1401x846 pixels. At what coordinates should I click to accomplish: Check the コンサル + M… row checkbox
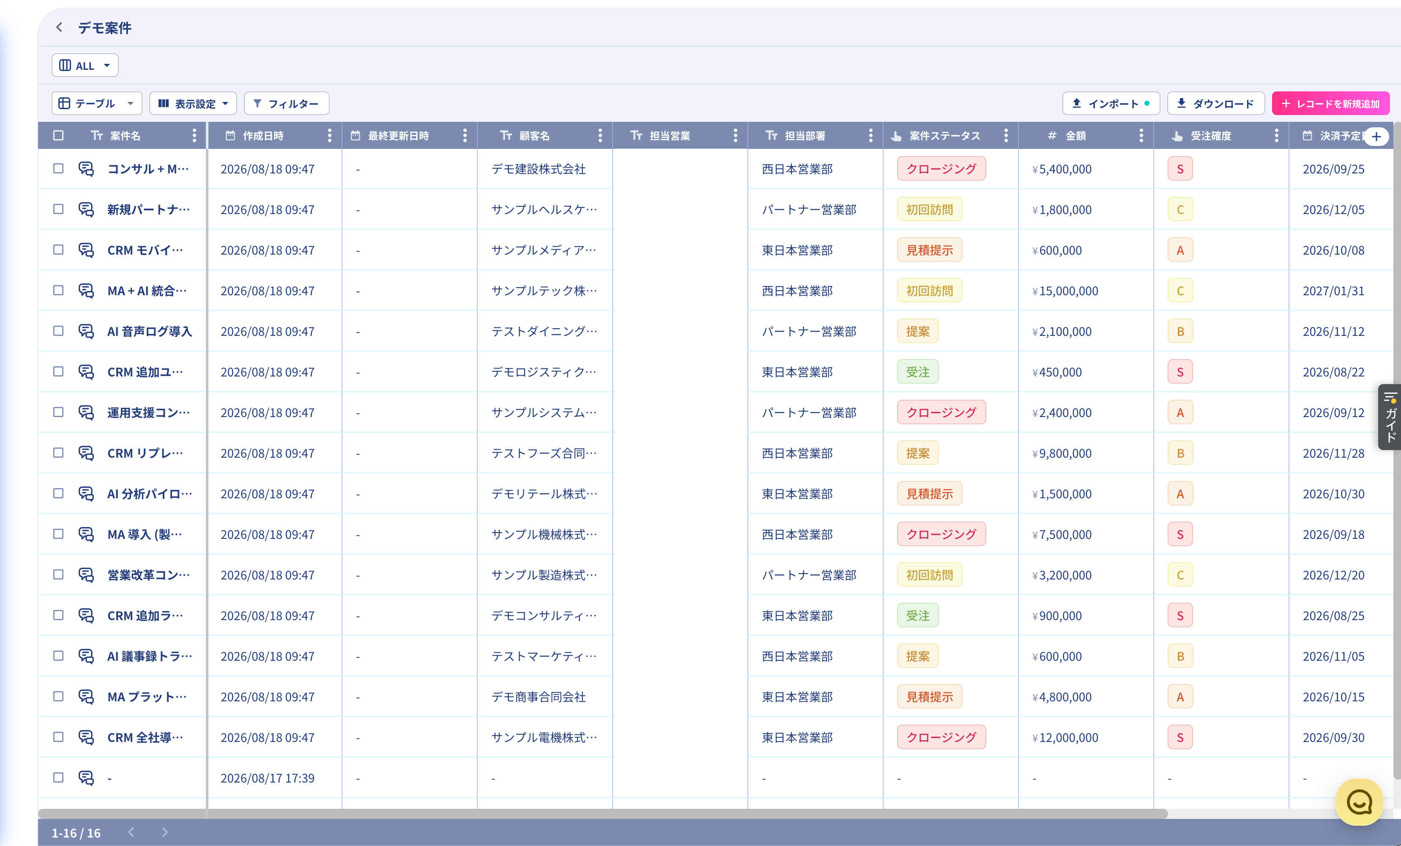click(x=58, y=168)
